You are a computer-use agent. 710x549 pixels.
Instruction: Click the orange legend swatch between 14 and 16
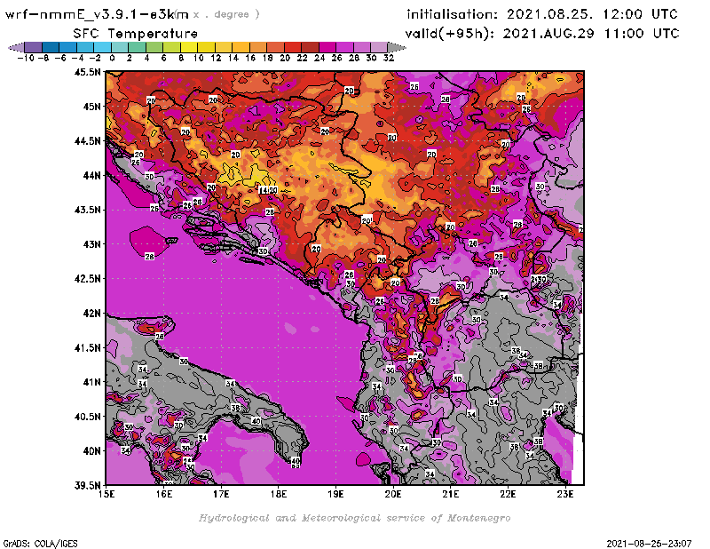point(241,47)
